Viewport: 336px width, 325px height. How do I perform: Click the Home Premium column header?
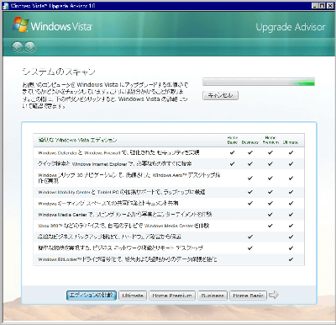coord(270,140)
